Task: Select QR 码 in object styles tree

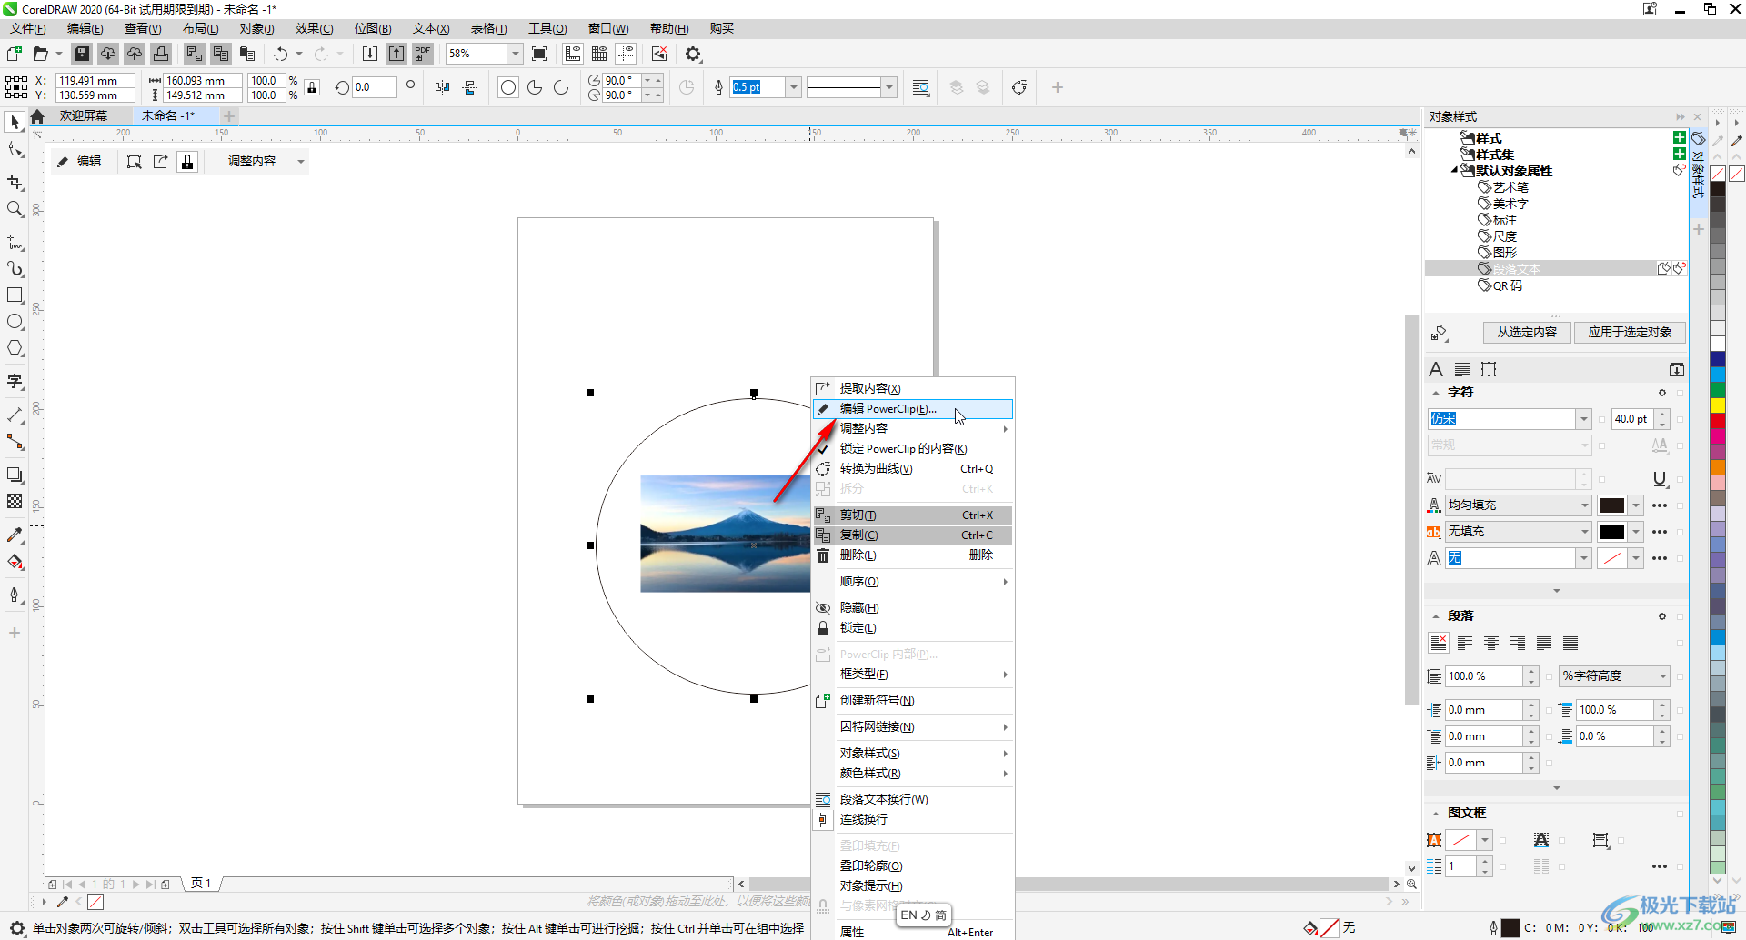Action: (1507, 285)
